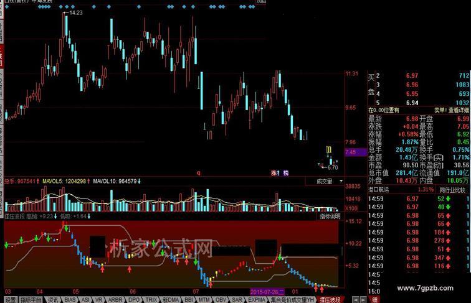The image size is (471, 303).
Task: Click the 港口航运 sector label
Action: coord(379,190)
